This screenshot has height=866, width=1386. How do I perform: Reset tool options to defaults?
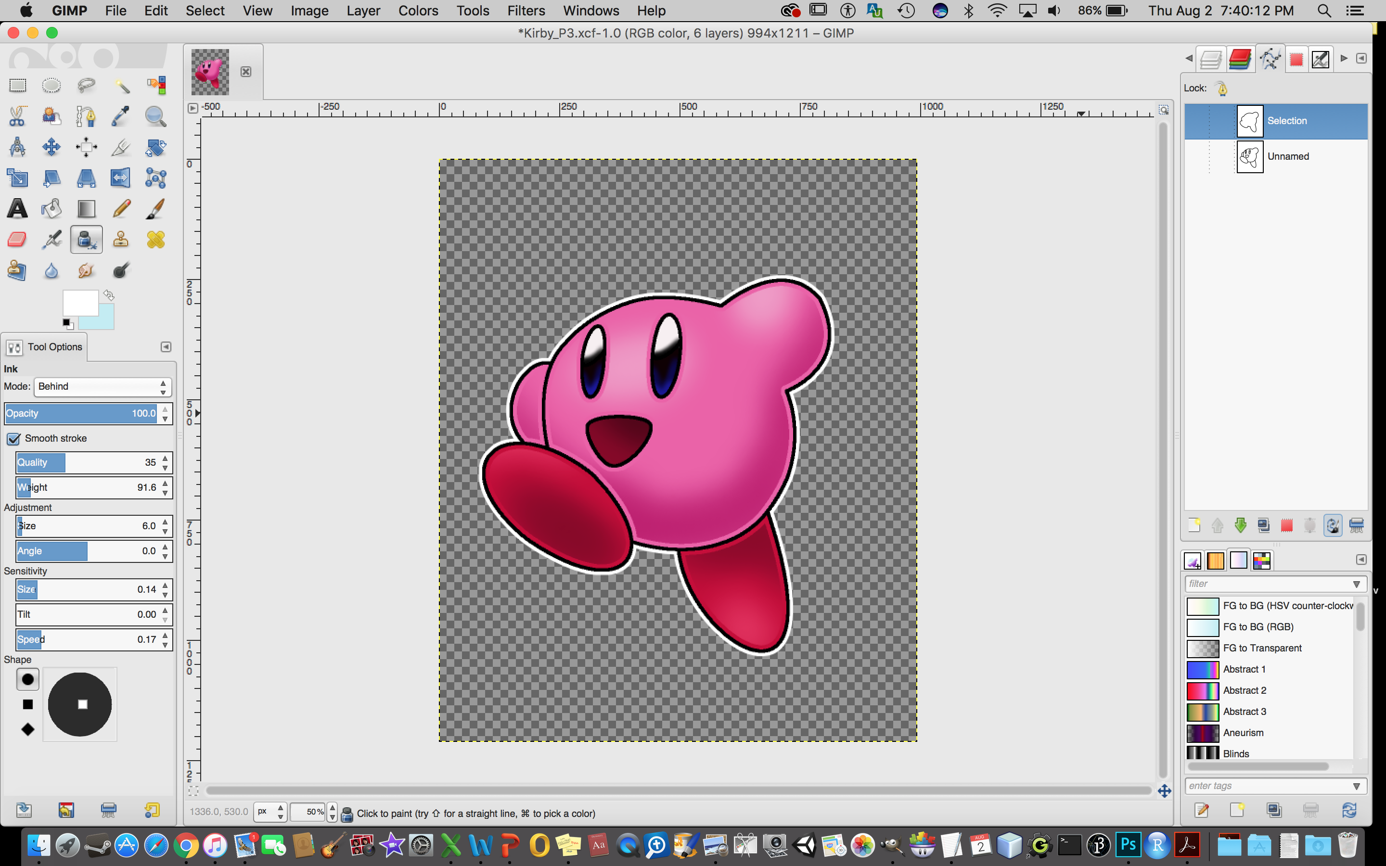point(152,810)
